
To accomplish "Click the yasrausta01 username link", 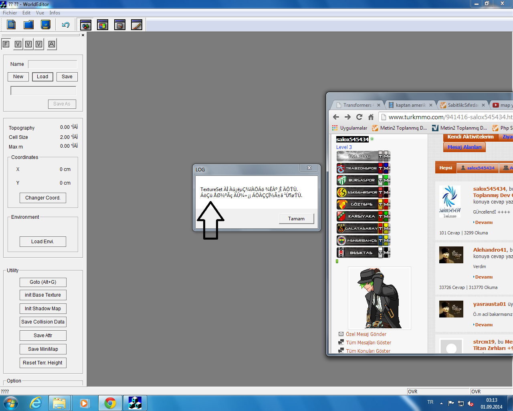I will tap(489, 304).
